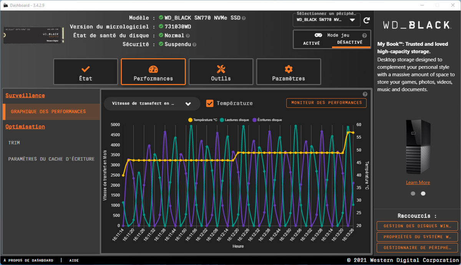
Task: Click green check next to disk health
Action: [x=161, y=35]
